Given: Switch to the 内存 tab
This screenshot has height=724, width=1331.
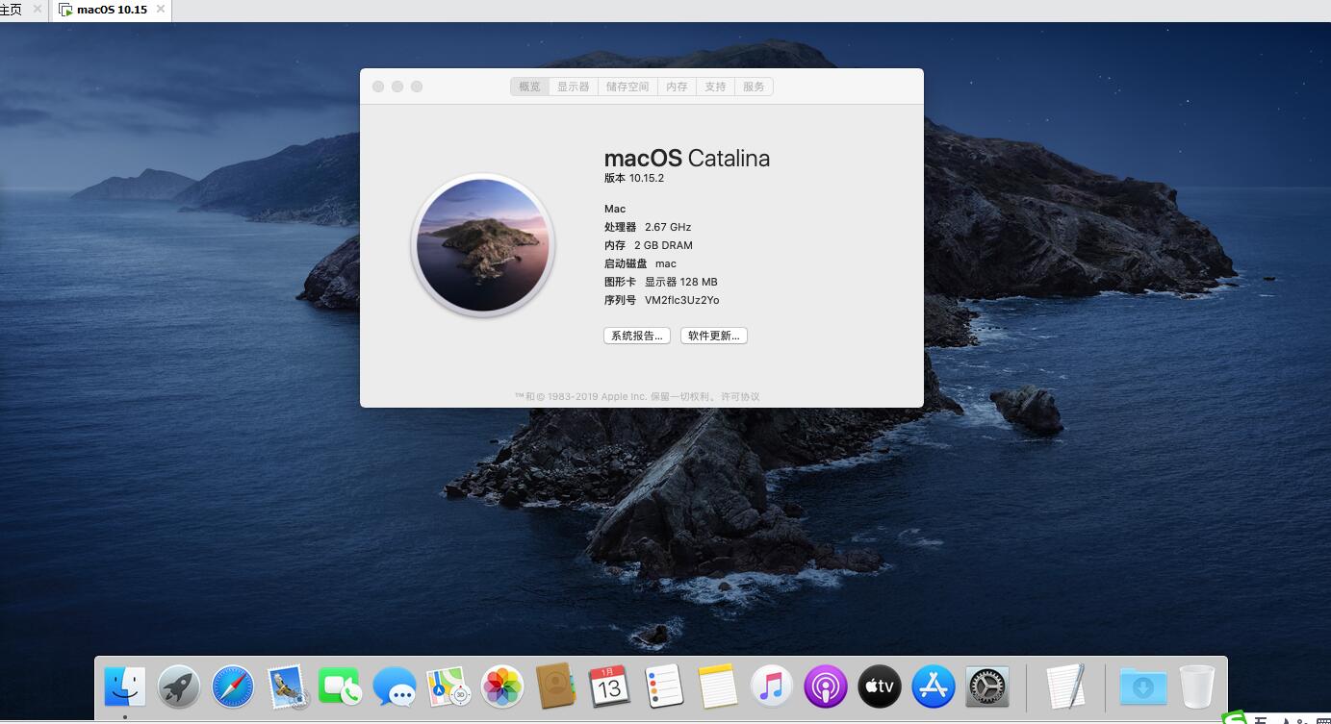Looking at the screenshot, I should (678, 87).
